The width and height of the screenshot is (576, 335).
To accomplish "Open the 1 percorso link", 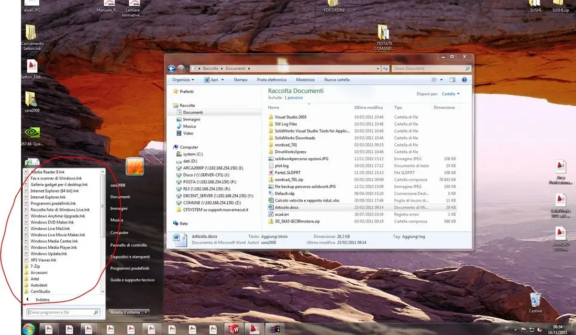I will pos(294,98).
